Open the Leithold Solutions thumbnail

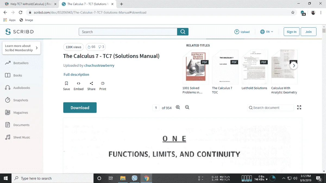click(255, 67)
